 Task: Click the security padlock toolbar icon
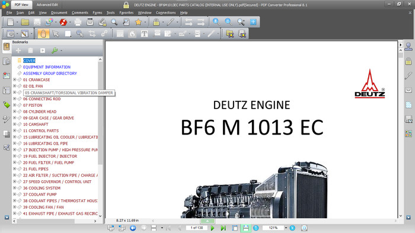pyautogui.click(x=156, y=22)
